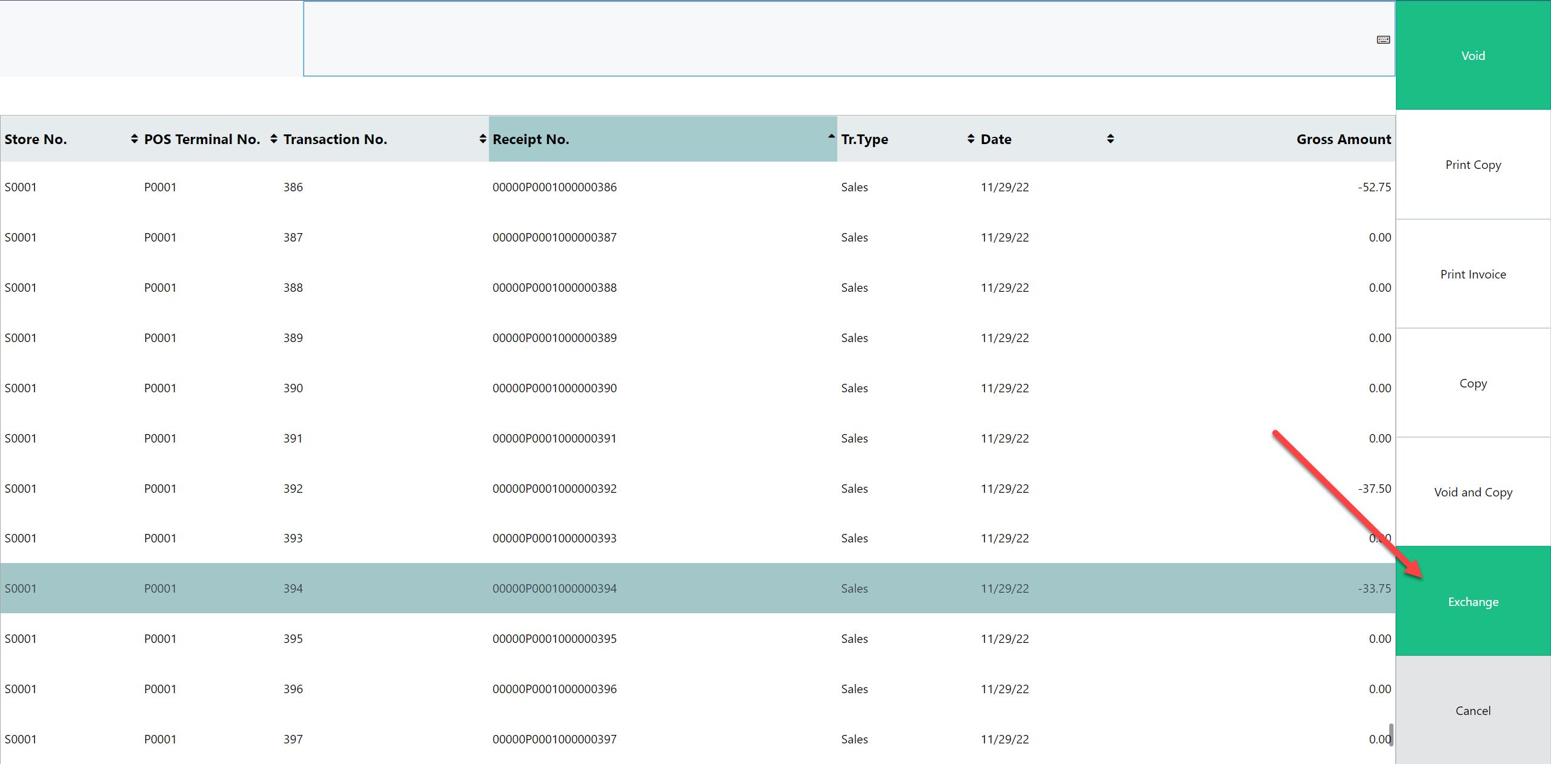Sort by POS Terminal No. arrows
This screenshot has width=1551, height=764.
(x=274, y=139)
